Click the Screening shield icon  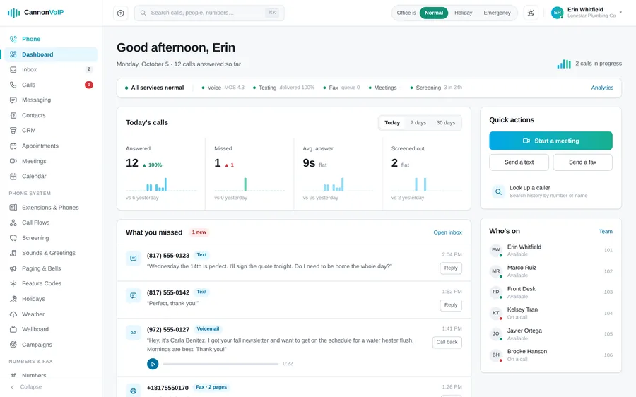click(x=13, y=238)
